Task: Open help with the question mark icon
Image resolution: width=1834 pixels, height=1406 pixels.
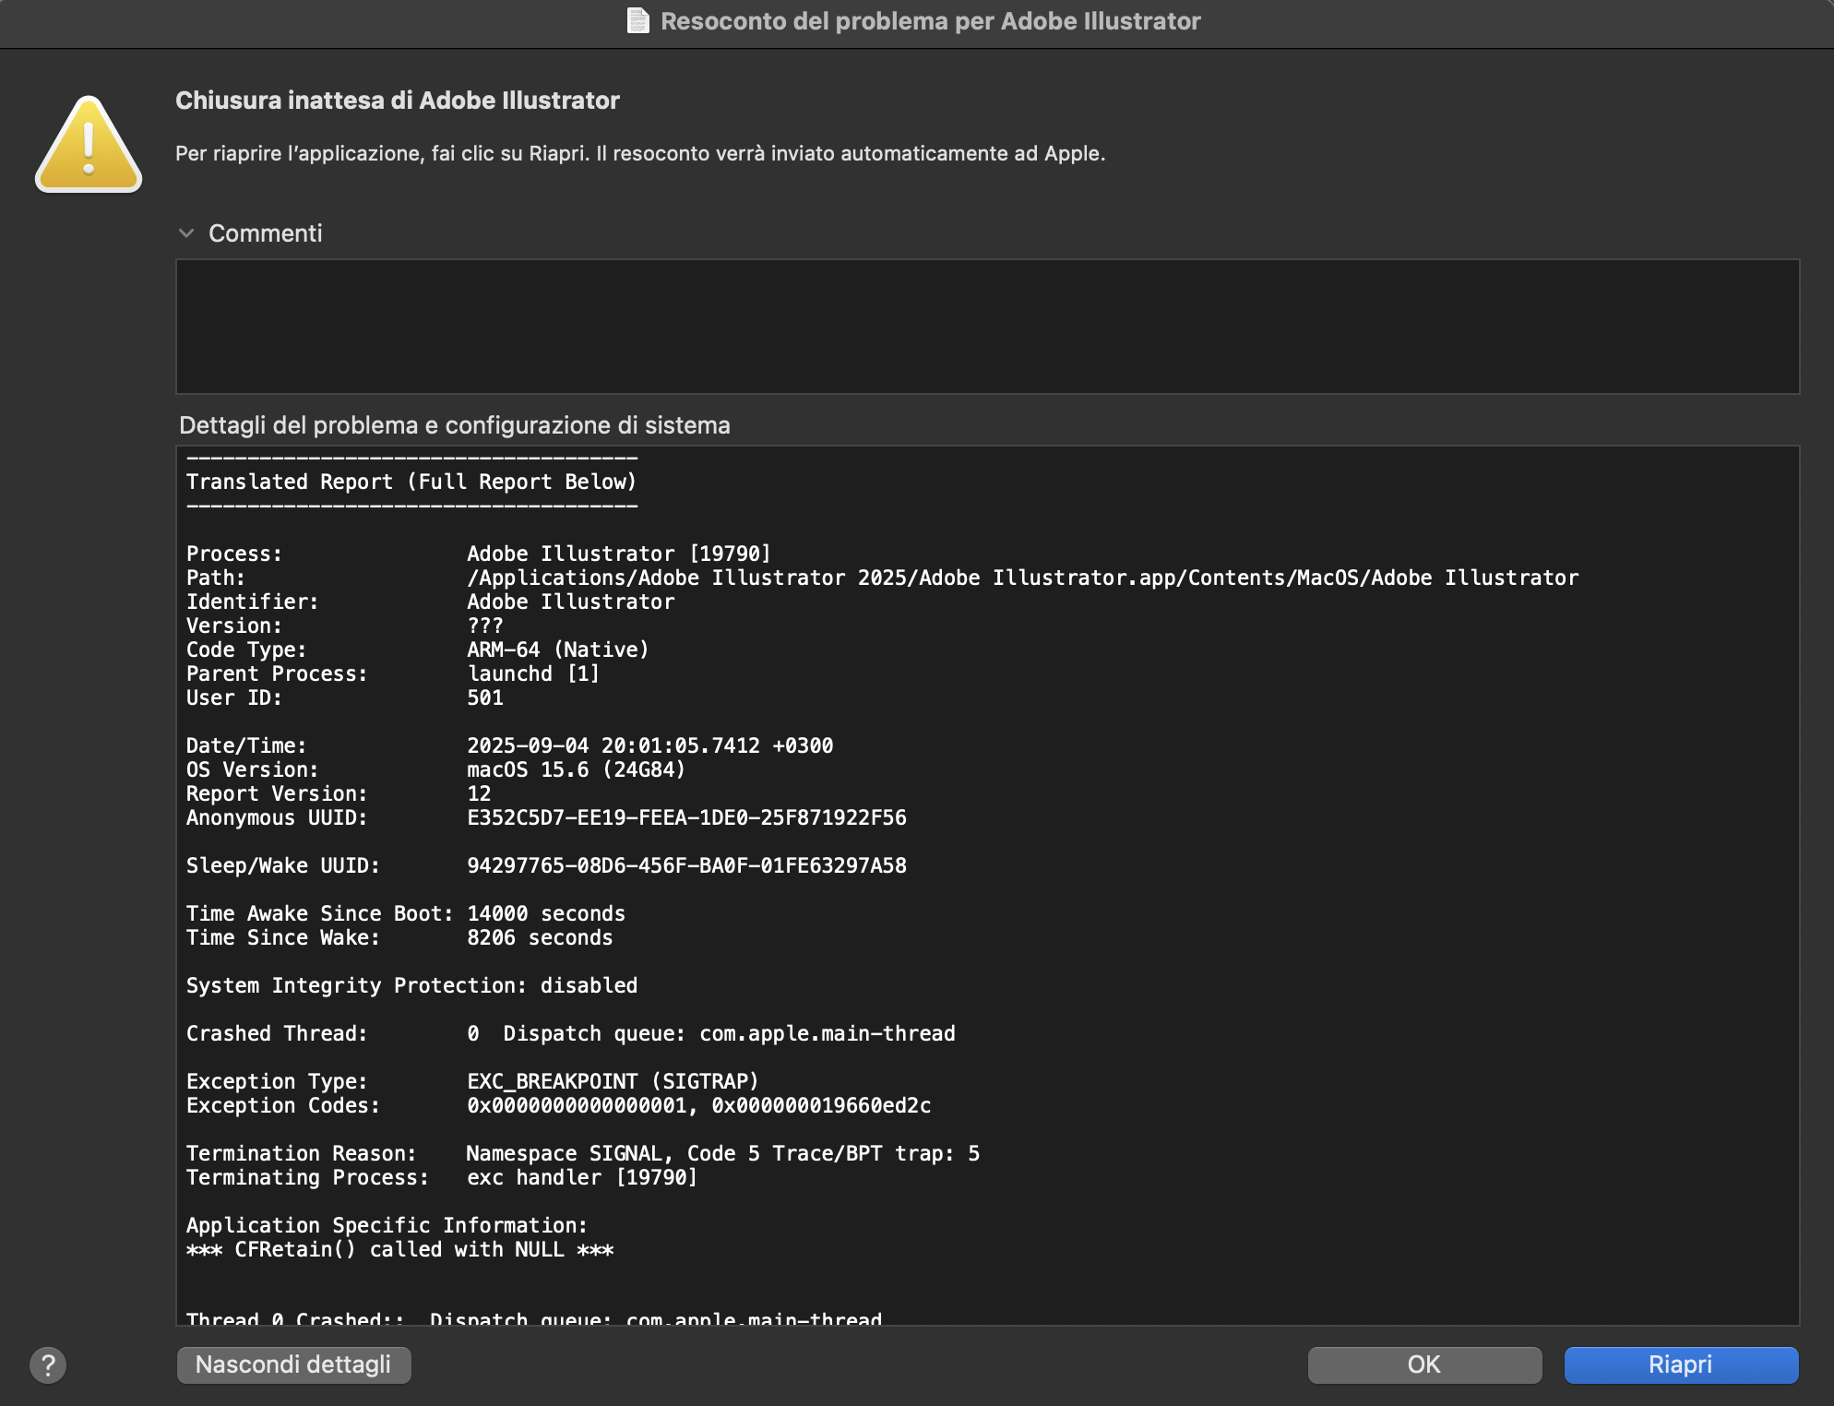Action: pos(48,1364)
